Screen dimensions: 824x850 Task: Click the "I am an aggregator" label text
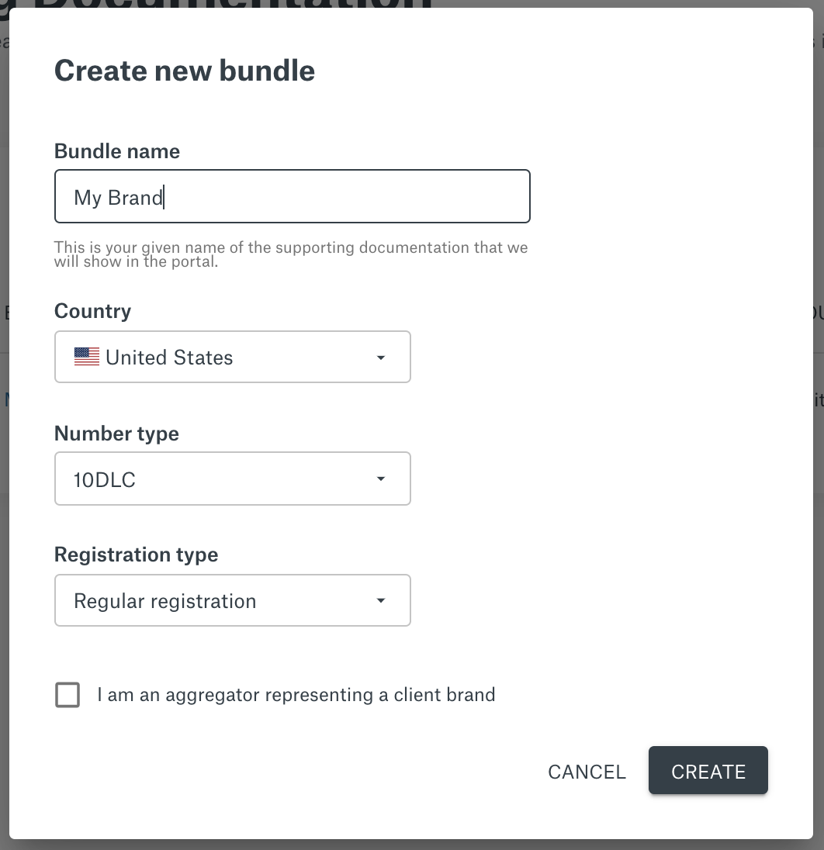(x=296, y=695)
